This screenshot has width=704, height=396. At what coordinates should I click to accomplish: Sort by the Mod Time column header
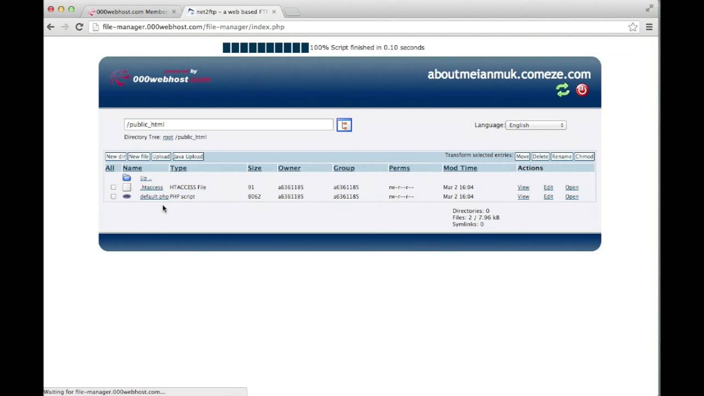click(x=460, y=168)
